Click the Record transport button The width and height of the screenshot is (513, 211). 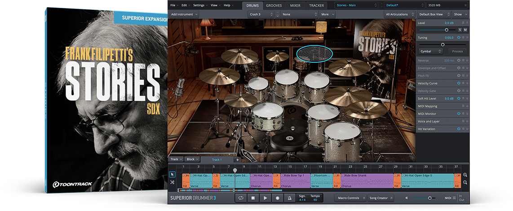[x=278, y=198]
